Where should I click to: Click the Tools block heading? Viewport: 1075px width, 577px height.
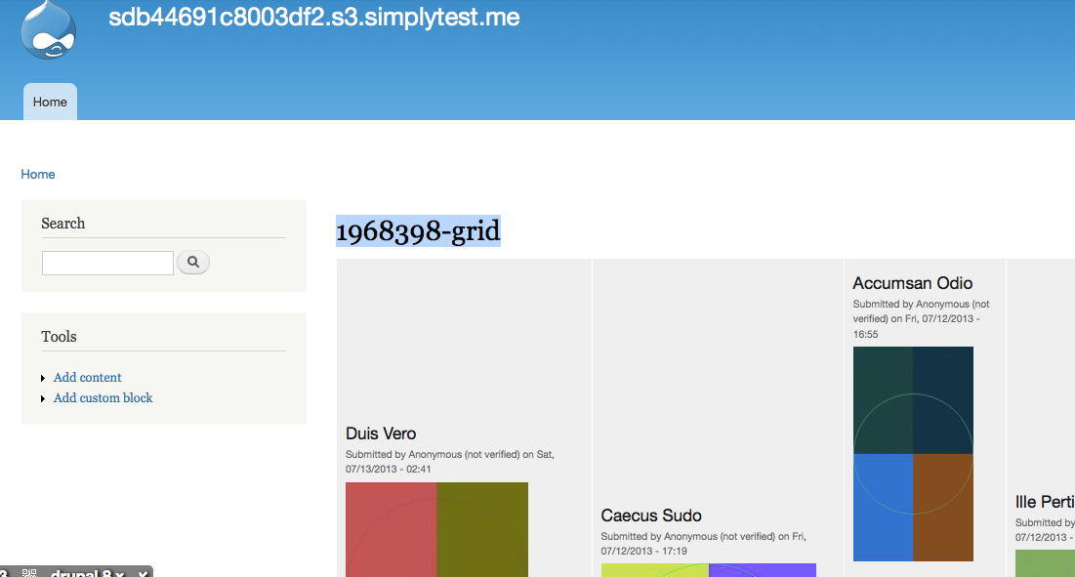point(59,337)
